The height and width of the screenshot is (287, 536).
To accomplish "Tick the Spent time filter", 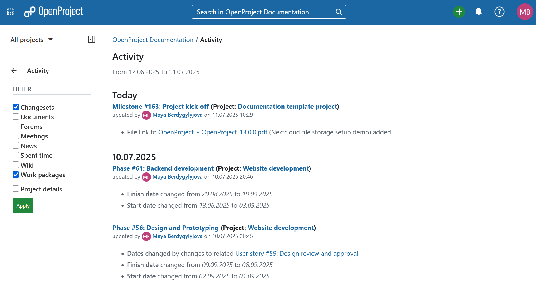I will [x=16, y=155].
